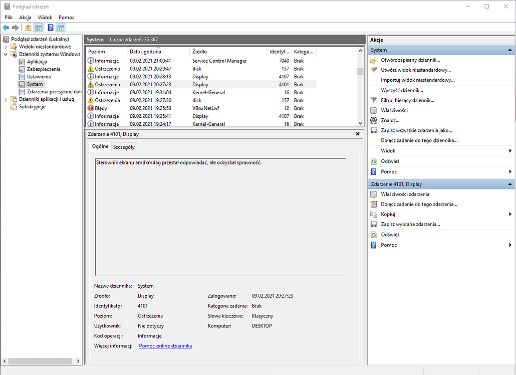The width and height of the screenshot is (516, 375).
Task: Open the Akcja menu
Action: tap(25, 17)
